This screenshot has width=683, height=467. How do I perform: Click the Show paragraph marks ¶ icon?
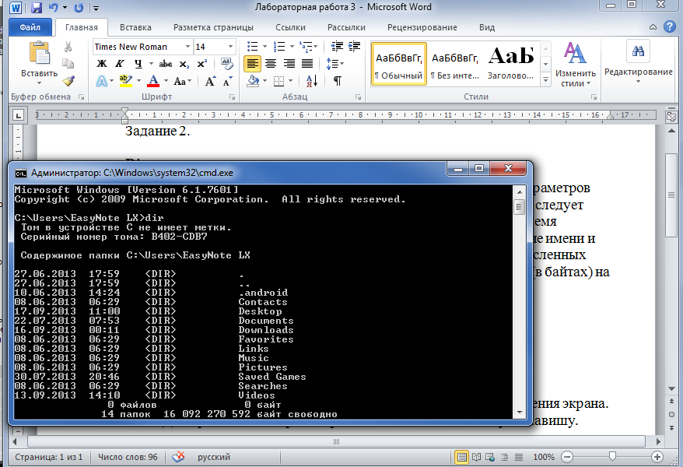[x=337, y=81]
